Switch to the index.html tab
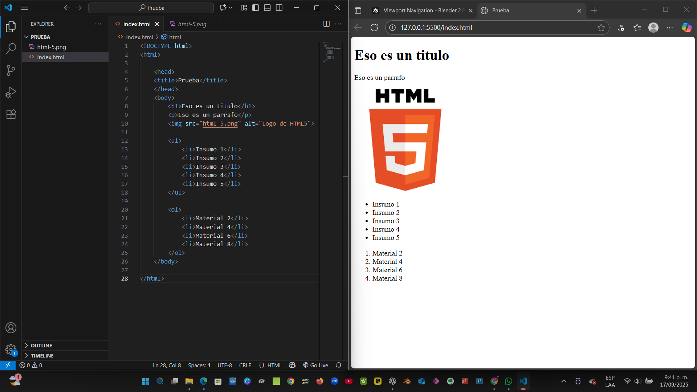This screenshot has width=697, height=392. [136, 24]
